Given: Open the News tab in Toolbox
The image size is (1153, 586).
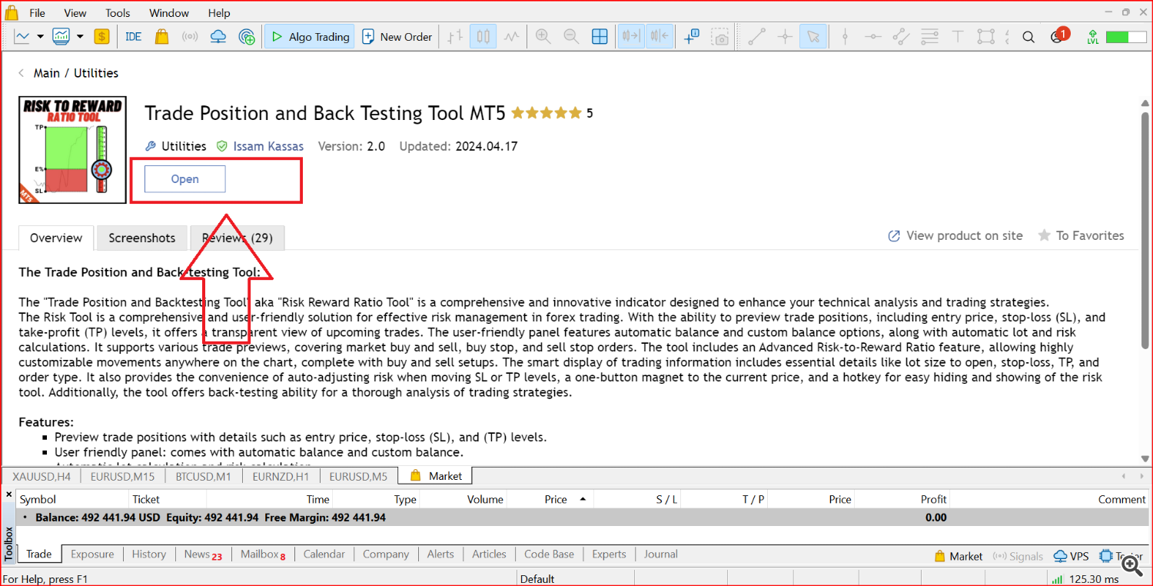Looking at the screenshot, I should tap(203, 554).
